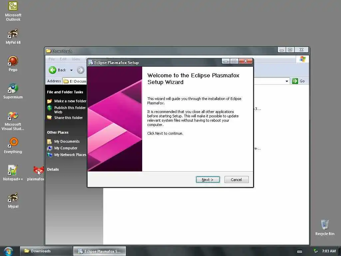Maximize the Downloads window
The width and height of the screenshot is (341, 256).
(x=290, y=50)
